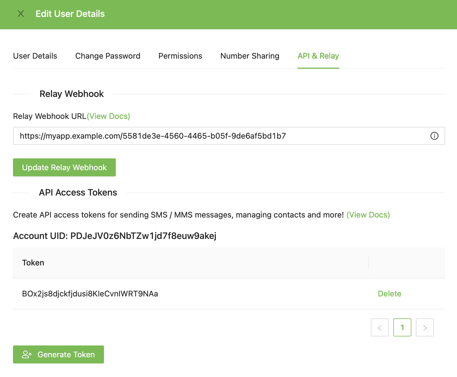The image size is (457, 377).
Task: Click the Generate Token button
Action: coord(58,354)
